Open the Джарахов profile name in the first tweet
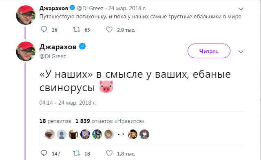The width and height of the screenshot is (261, 160). click(x=54, y=8)
